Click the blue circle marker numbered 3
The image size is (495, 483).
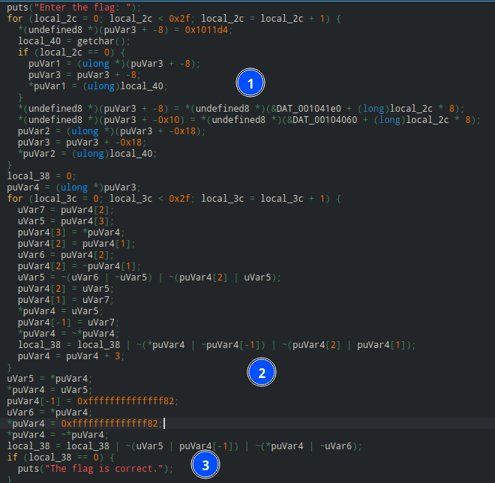[205, 466]
